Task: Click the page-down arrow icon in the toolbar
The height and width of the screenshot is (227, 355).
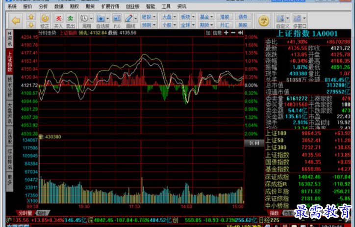Action: click(x=31, y=25)
